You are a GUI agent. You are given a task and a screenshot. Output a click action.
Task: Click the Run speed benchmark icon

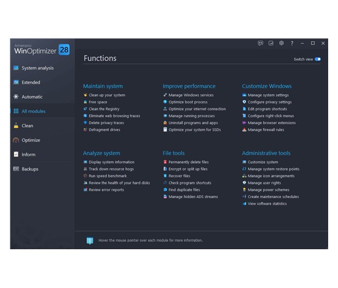click(85, 176)
